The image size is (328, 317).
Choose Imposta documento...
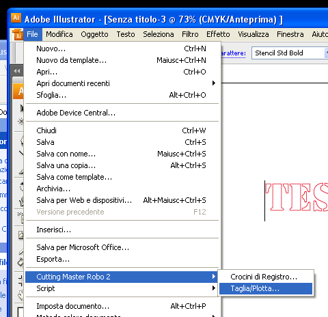[122, 306]
